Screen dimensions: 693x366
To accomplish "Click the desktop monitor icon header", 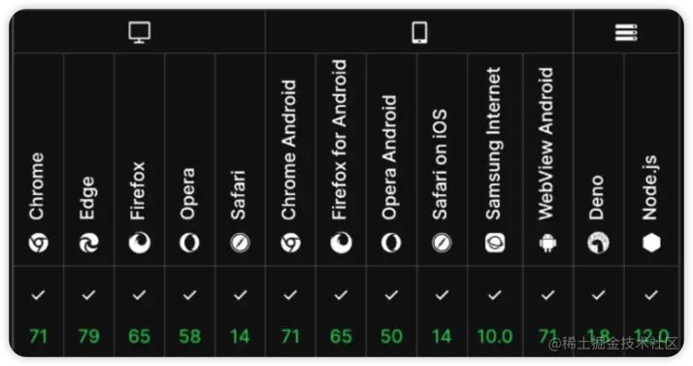I will [x=140, y=32].
